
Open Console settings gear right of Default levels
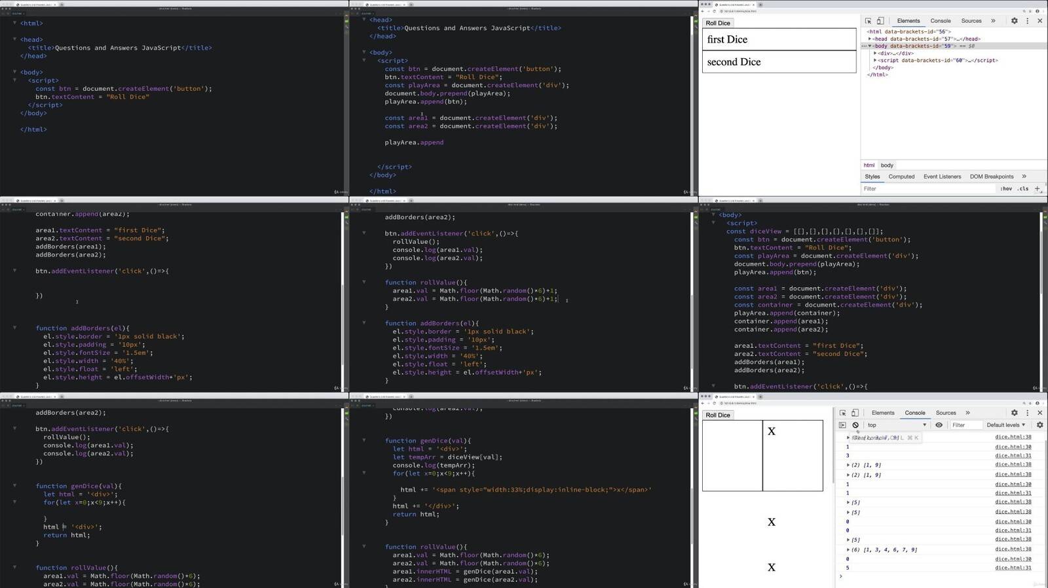pos(1039,425)
